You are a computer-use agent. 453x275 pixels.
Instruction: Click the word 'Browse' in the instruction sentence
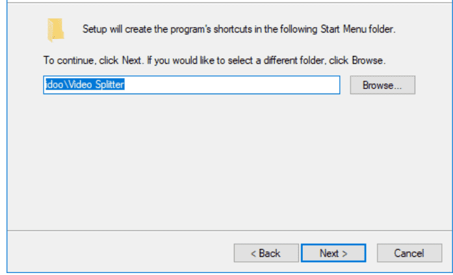coord(367,60)
